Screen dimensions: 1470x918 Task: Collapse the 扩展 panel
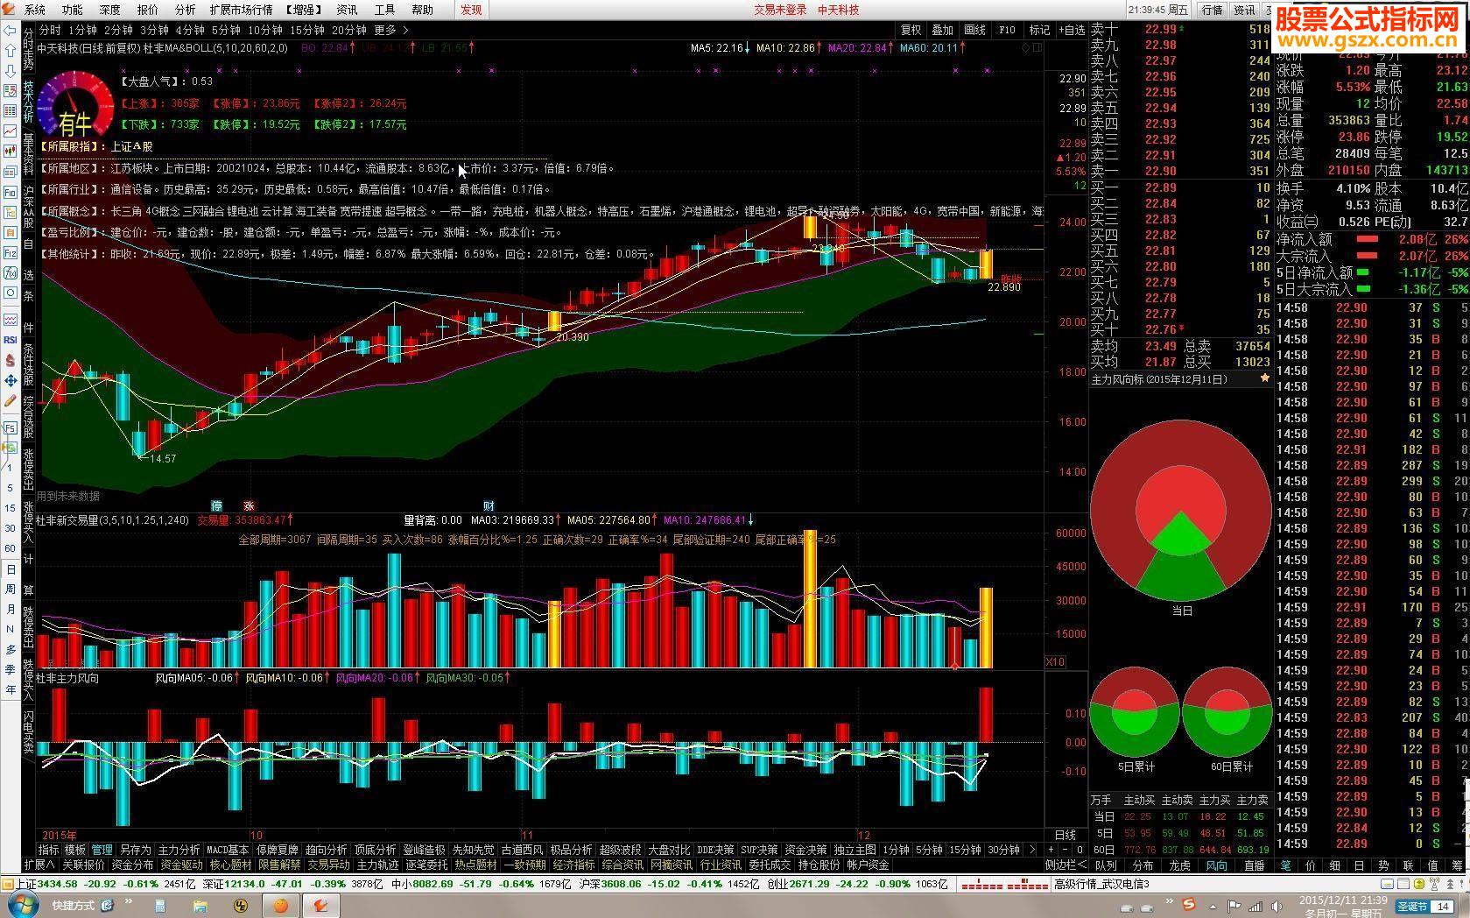point(38,865)
